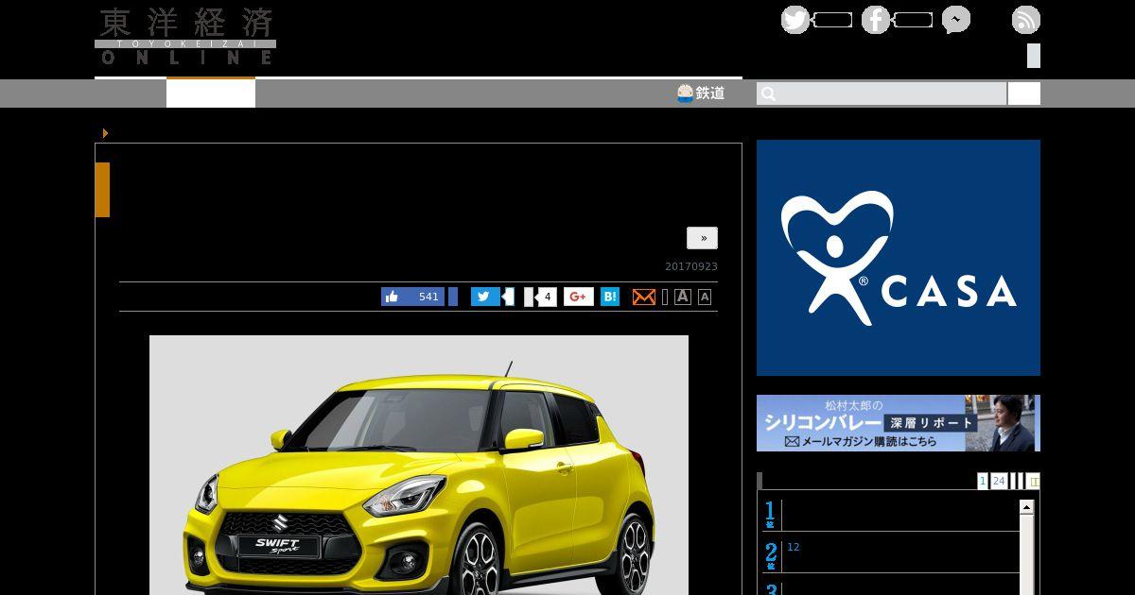The width and height of the screenshot is (1135, 595).
Task: Share article via Twitter tweet button
Action: pyautogui.click(x=485, y=297)
